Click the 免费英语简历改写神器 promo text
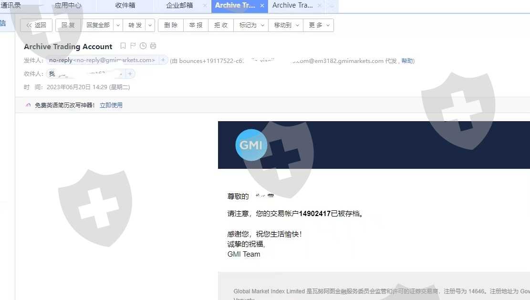The width and height of the screenshot is (530, 300). pyautogui.click(x=64, y=105)
